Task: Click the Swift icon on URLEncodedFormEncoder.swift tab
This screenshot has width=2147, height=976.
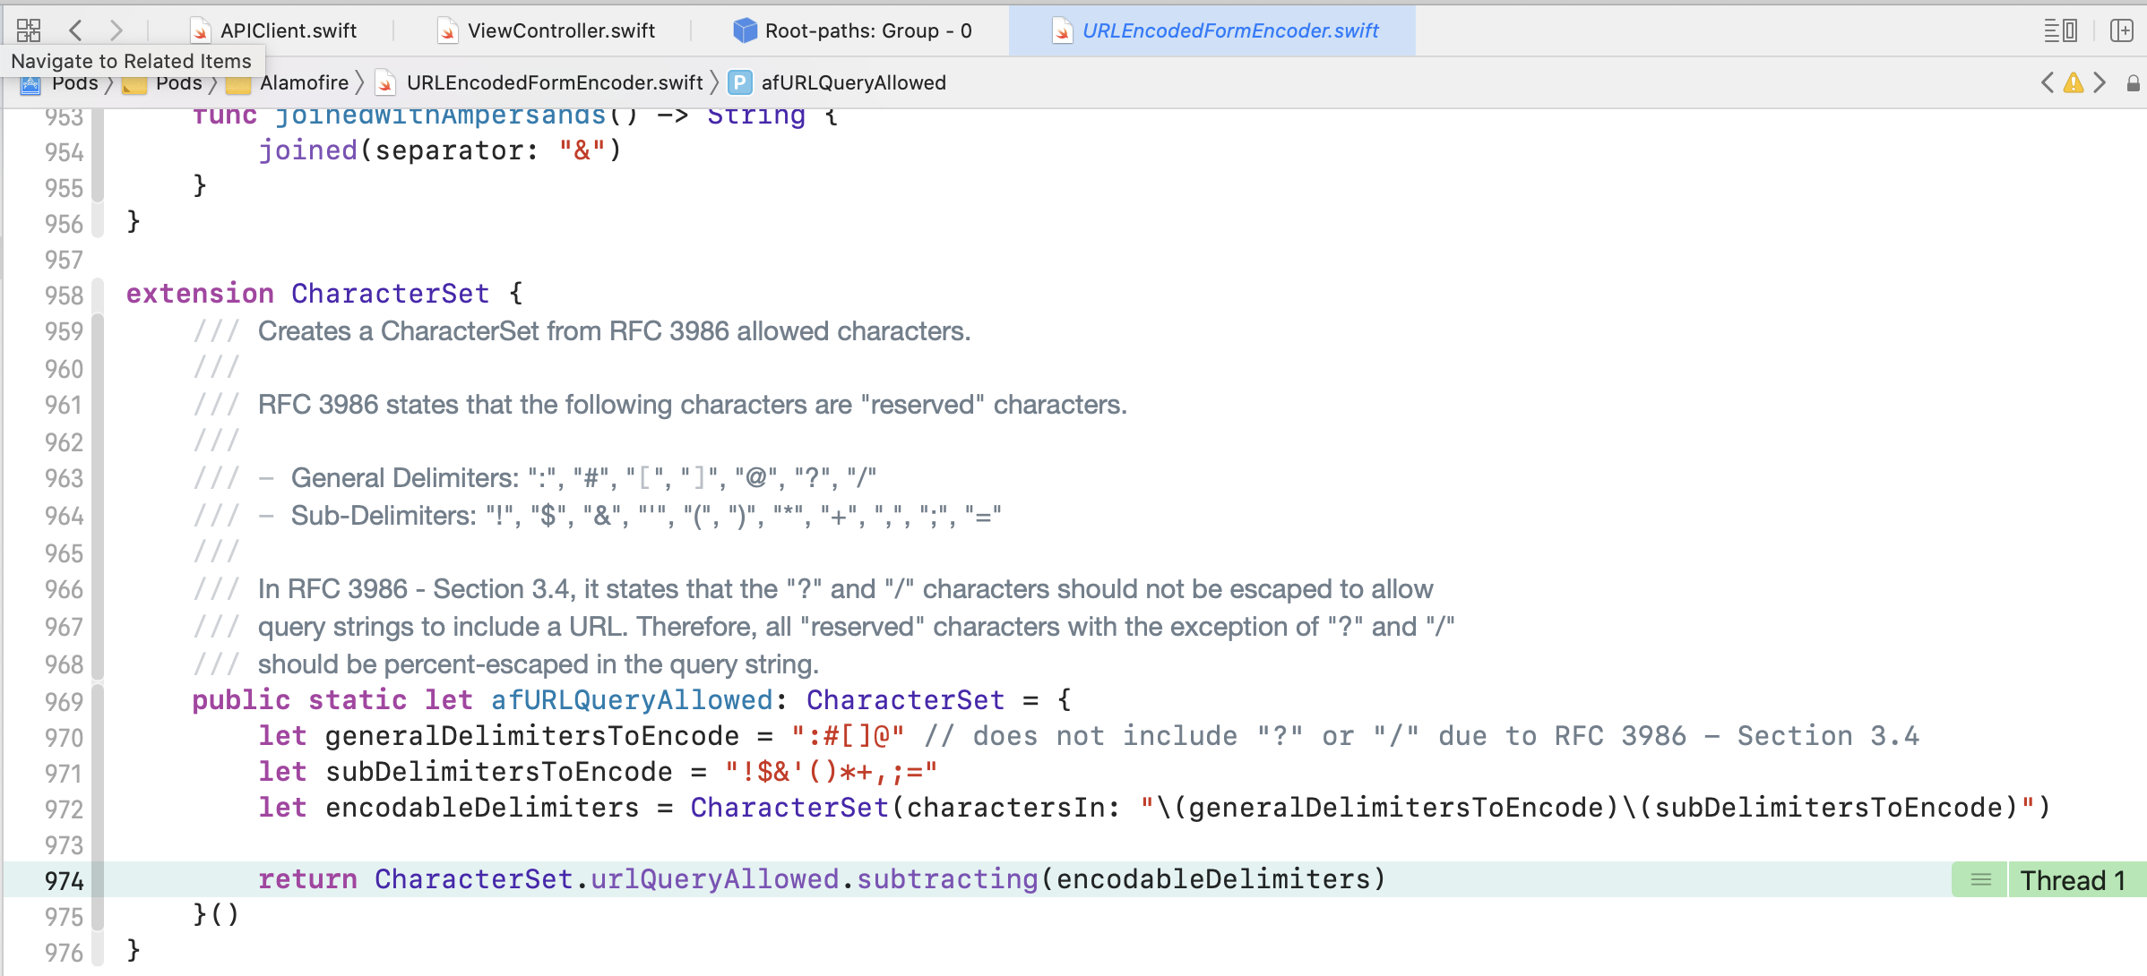Action: tap(1063, 30)
